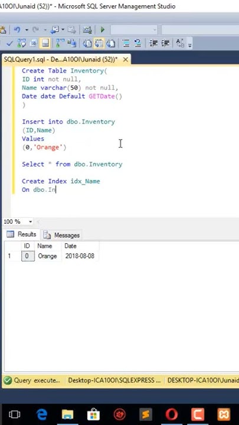Switch to the Results tab
The image size is (239, 425).
[x=21, y=234]
